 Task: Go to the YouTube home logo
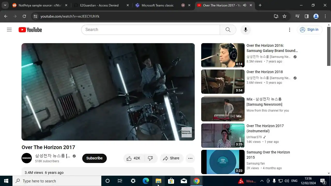pyautogui.click(x=30, y=30)
